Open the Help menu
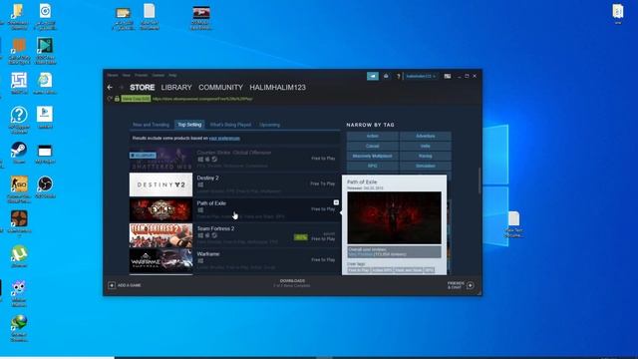 pyautogui.click(x=172, y=76)
